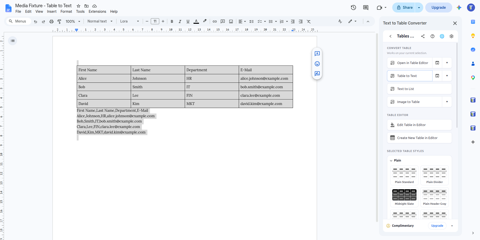Open the Insert menu
Screen dimensions: 480x240
click(x=52, y=11)
